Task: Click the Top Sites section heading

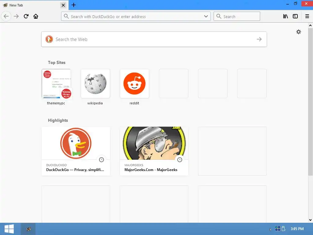Action: [x=57, y=62]
